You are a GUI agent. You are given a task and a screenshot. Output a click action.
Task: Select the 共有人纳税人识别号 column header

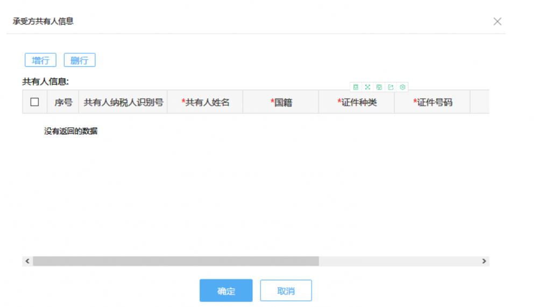point(123,102)
